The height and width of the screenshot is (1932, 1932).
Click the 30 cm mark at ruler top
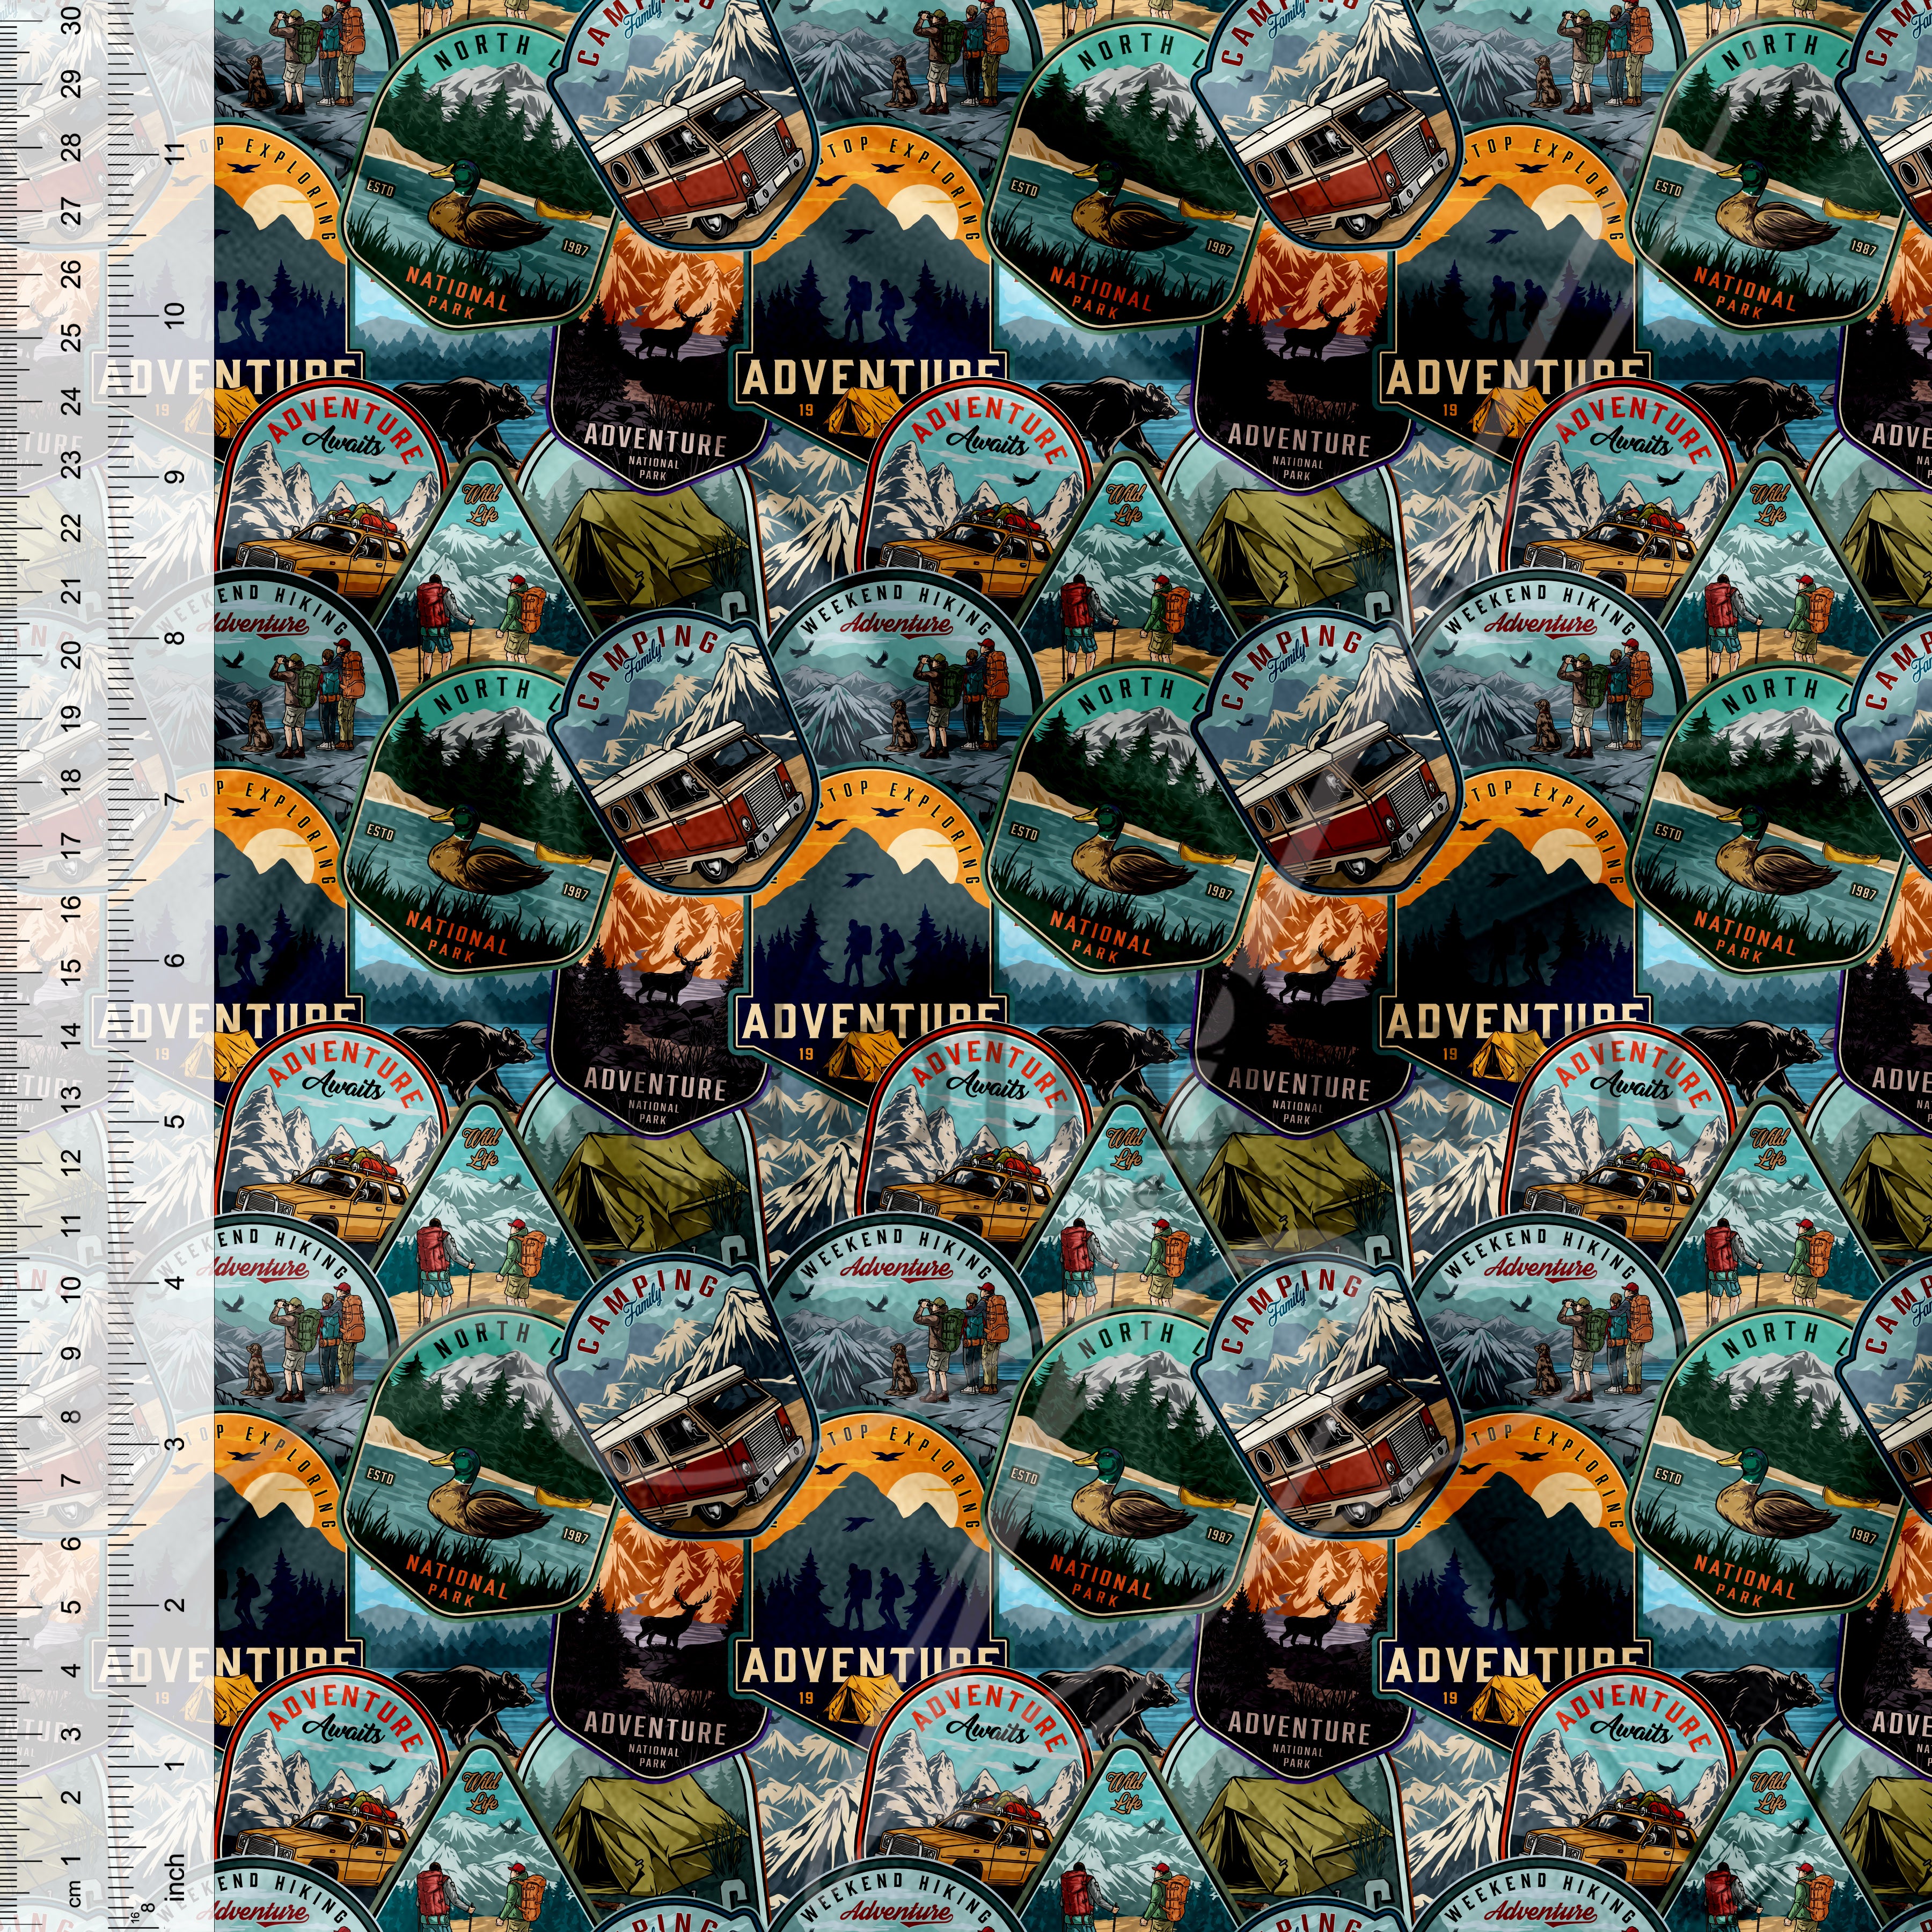(72, 22)
